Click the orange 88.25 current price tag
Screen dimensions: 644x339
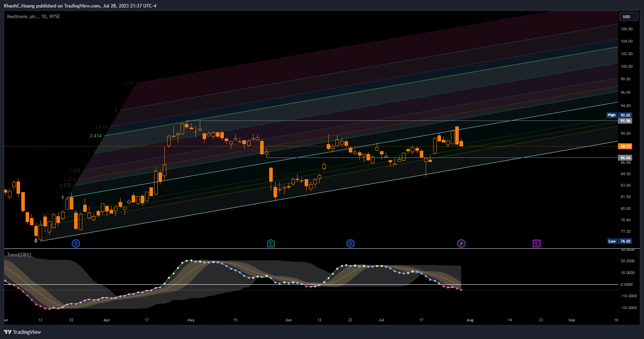[x=625, y=146]
